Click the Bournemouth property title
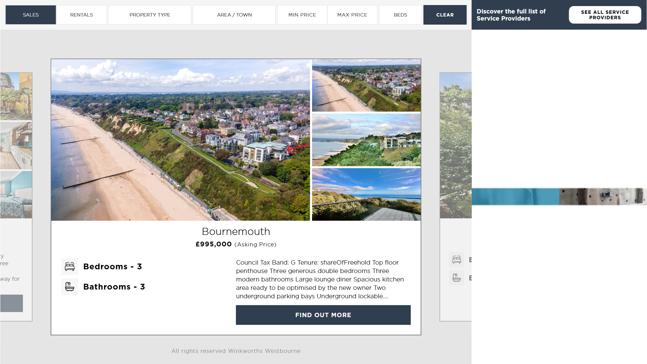 point(236,232)
